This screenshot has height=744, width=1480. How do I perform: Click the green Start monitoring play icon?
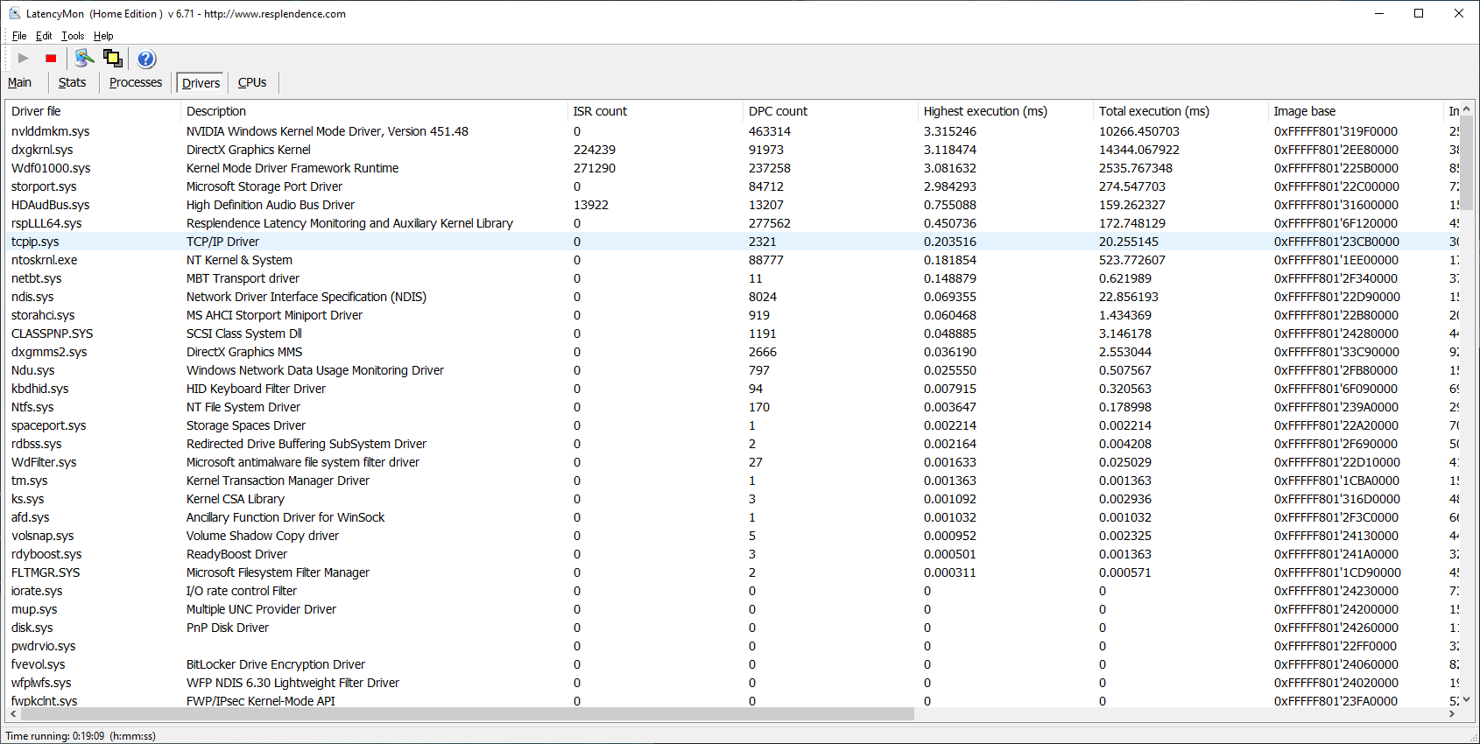24,59
